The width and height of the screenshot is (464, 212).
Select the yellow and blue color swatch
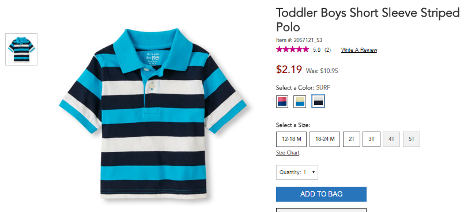300,102
